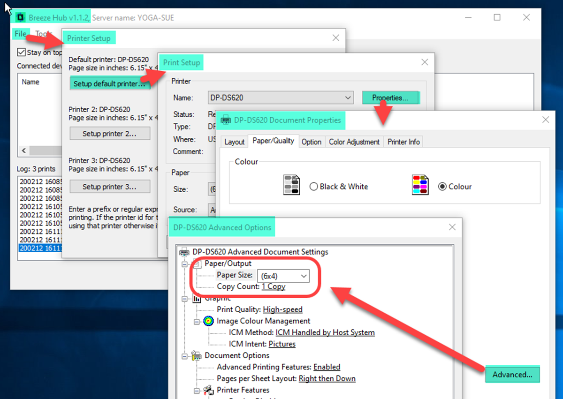The image size is (563, 399).
Task: Click the Enabled advanced printing features link
Action: click(327, 367)
